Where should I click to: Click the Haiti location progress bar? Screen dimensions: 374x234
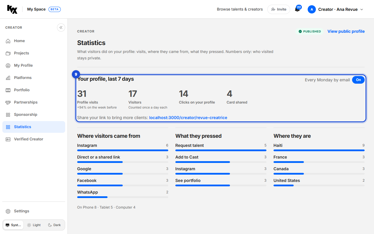(319, 150)
